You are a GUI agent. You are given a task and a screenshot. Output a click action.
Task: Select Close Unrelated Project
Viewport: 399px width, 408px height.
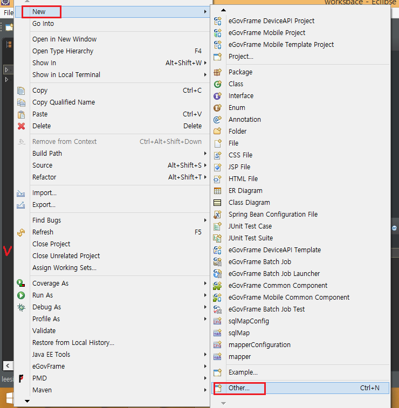coord(113,256)
